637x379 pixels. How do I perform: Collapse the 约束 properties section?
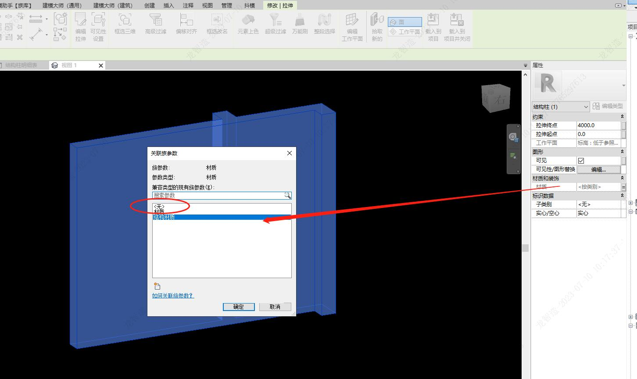tap(622, 117)
